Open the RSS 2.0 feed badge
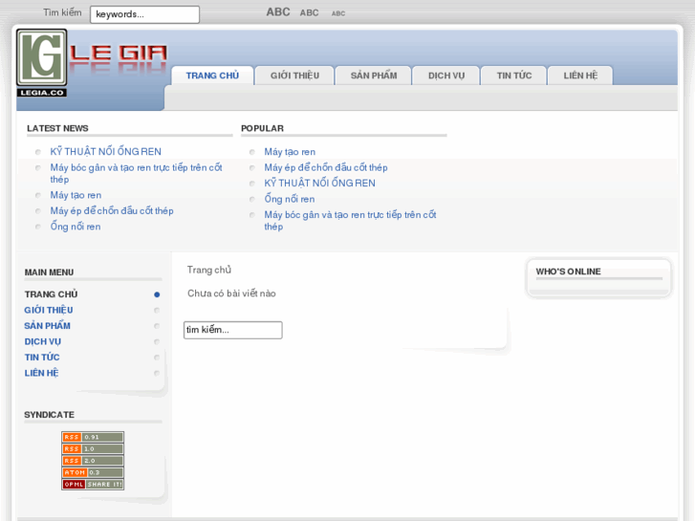695x521 pixels. (93, 461)
